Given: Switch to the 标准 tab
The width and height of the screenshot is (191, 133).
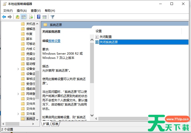Looking at the screenshot, I should (55, 124).
